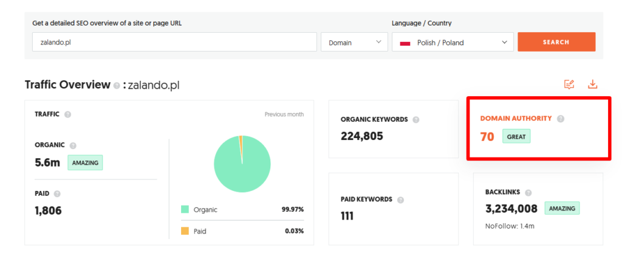622x253 pixels.
Task: Open help icon next to PAID KEYWORDS
Action: (x=401, y=199)
